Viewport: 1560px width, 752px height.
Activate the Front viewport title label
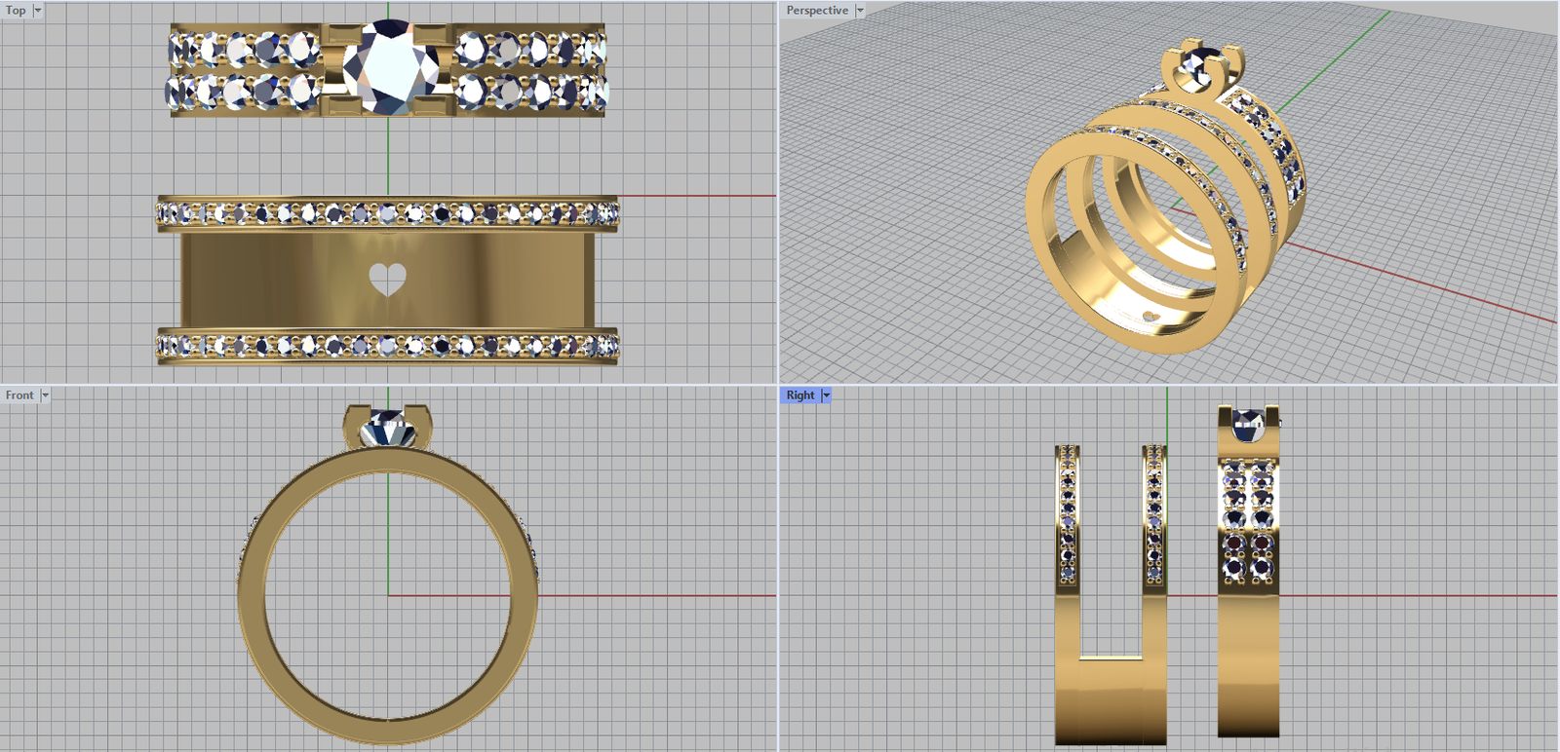pos(19,395)
